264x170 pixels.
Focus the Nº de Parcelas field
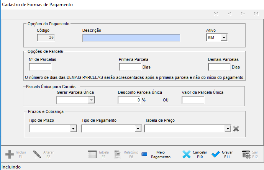click(x=40, y=67)
